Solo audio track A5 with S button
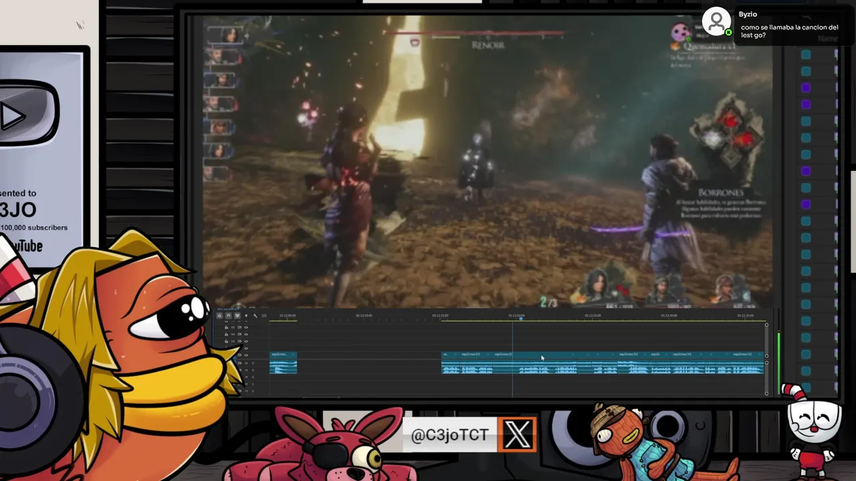 click(253, 391)
